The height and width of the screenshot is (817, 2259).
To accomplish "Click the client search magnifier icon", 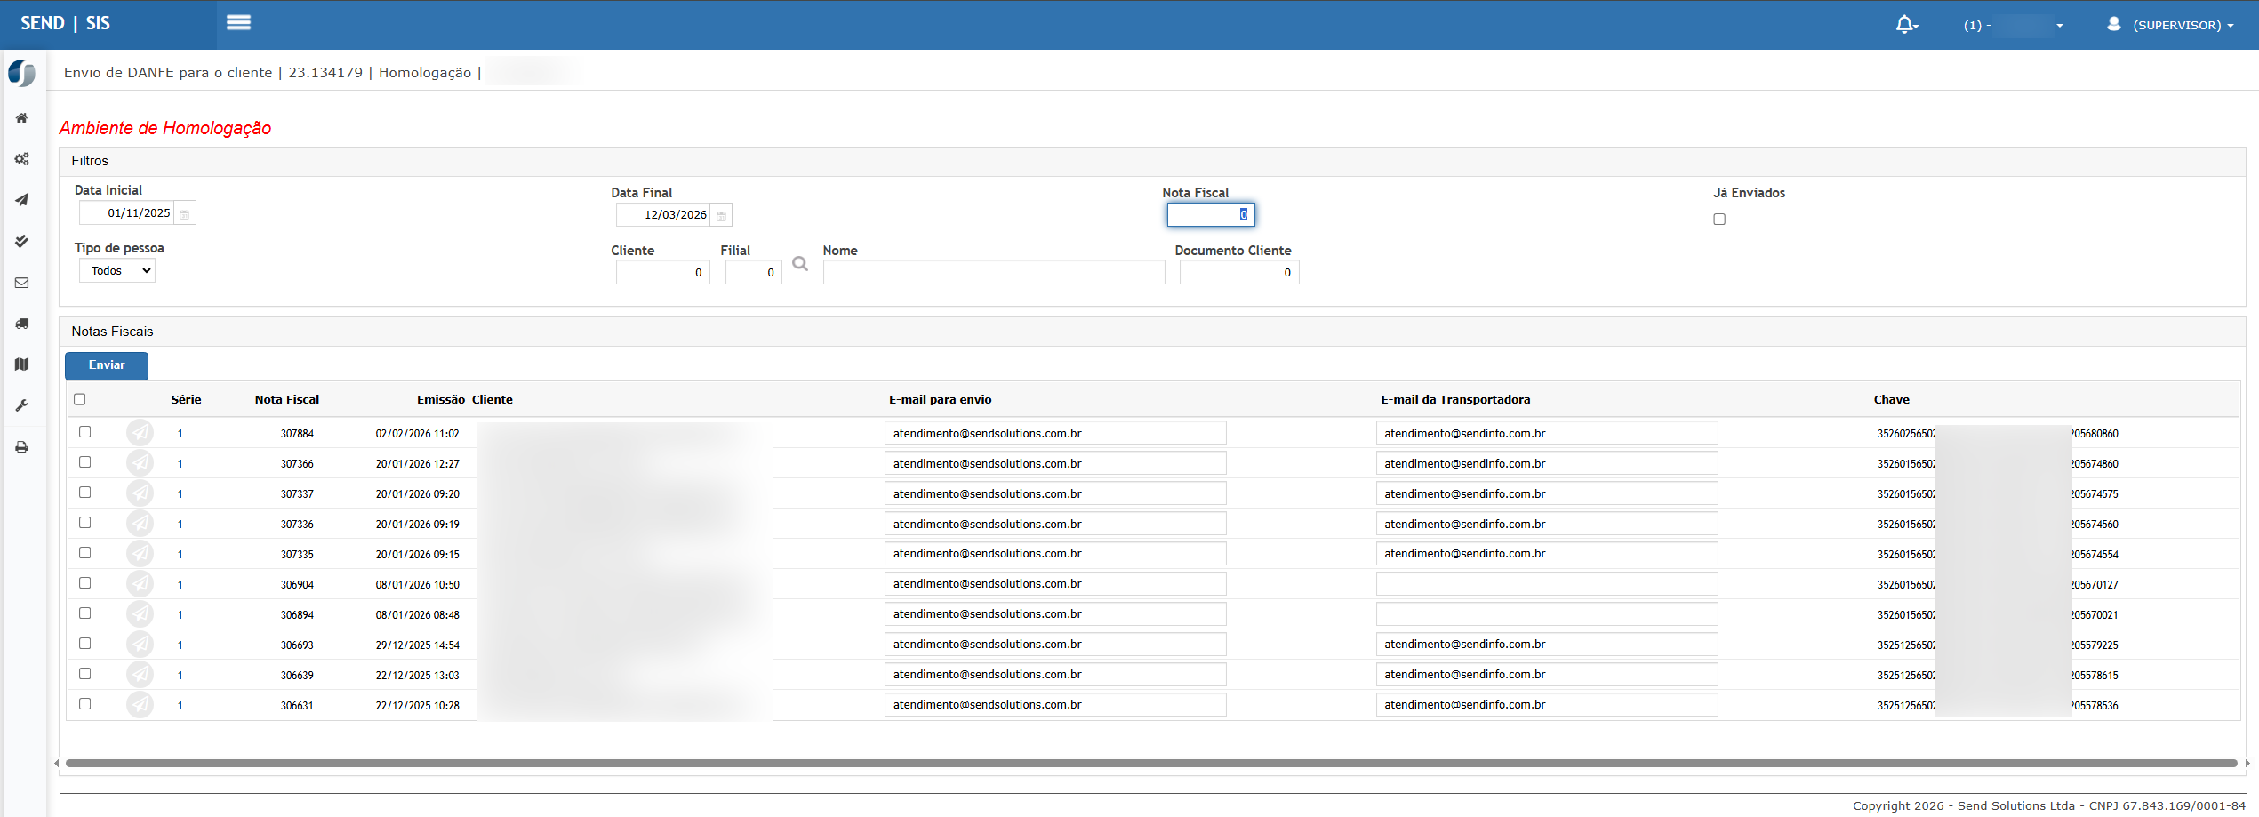I will click(x=800, y=264).
